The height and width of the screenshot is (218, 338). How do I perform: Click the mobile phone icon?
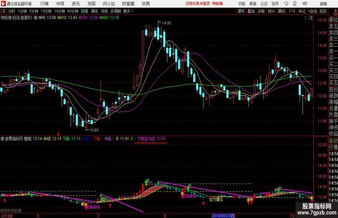click(295, 4)
